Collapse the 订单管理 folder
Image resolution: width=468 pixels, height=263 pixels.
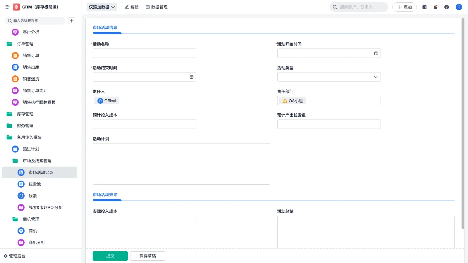click(25, 44)
